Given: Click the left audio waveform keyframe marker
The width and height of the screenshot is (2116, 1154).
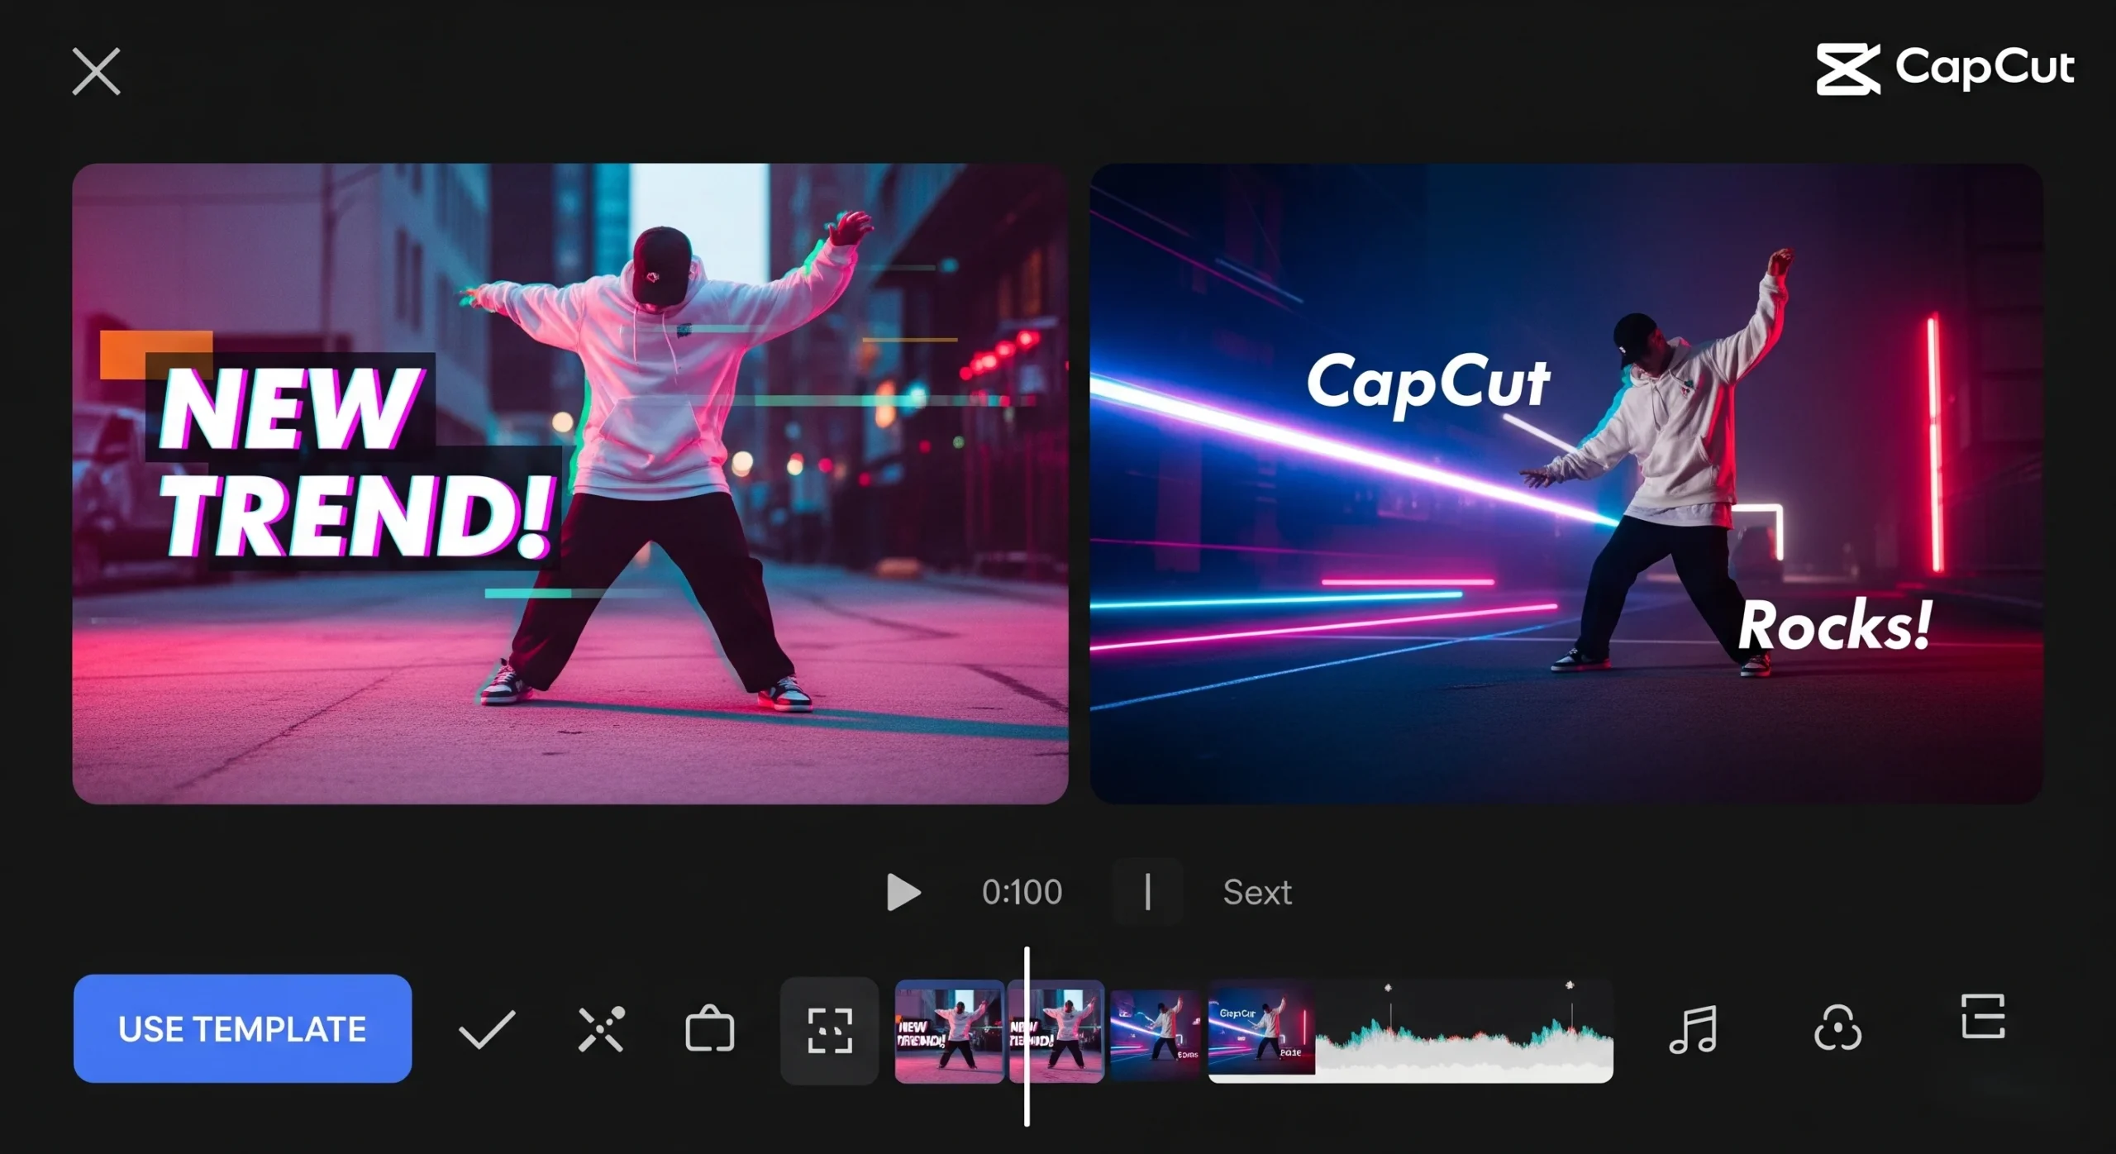Looking at the screenshot, I should point(1389,988).
